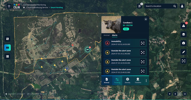Click the Search a location field
191x100 pixels.
pos(161,6)
